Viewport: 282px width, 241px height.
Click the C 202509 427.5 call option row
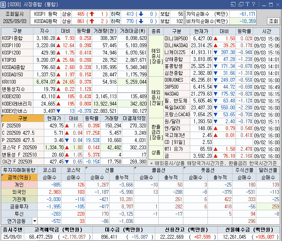74,133
